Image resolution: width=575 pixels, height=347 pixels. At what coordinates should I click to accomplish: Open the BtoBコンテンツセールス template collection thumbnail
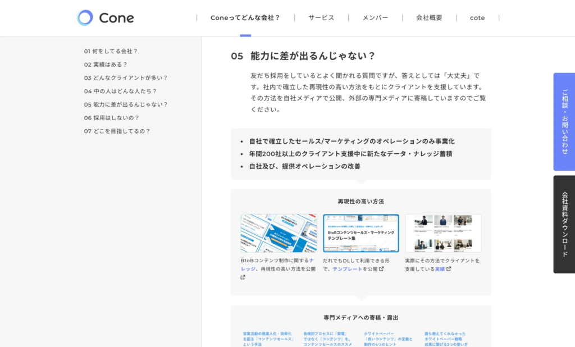pos(360,233)
